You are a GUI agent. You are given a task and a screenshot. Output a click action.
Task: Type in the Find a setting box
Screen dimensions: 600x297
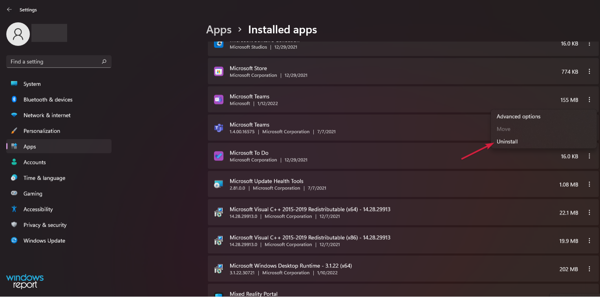[x=59, y=62]
